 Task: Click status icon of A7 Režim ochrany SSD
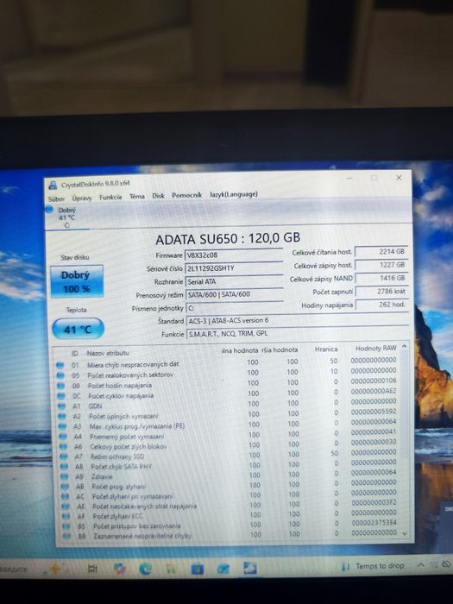(63, 456)
